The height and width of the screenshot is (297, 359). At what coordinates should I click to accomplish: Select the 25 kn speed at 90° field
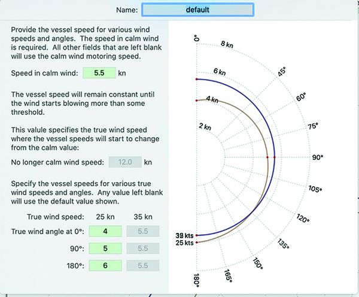point(105,248)
